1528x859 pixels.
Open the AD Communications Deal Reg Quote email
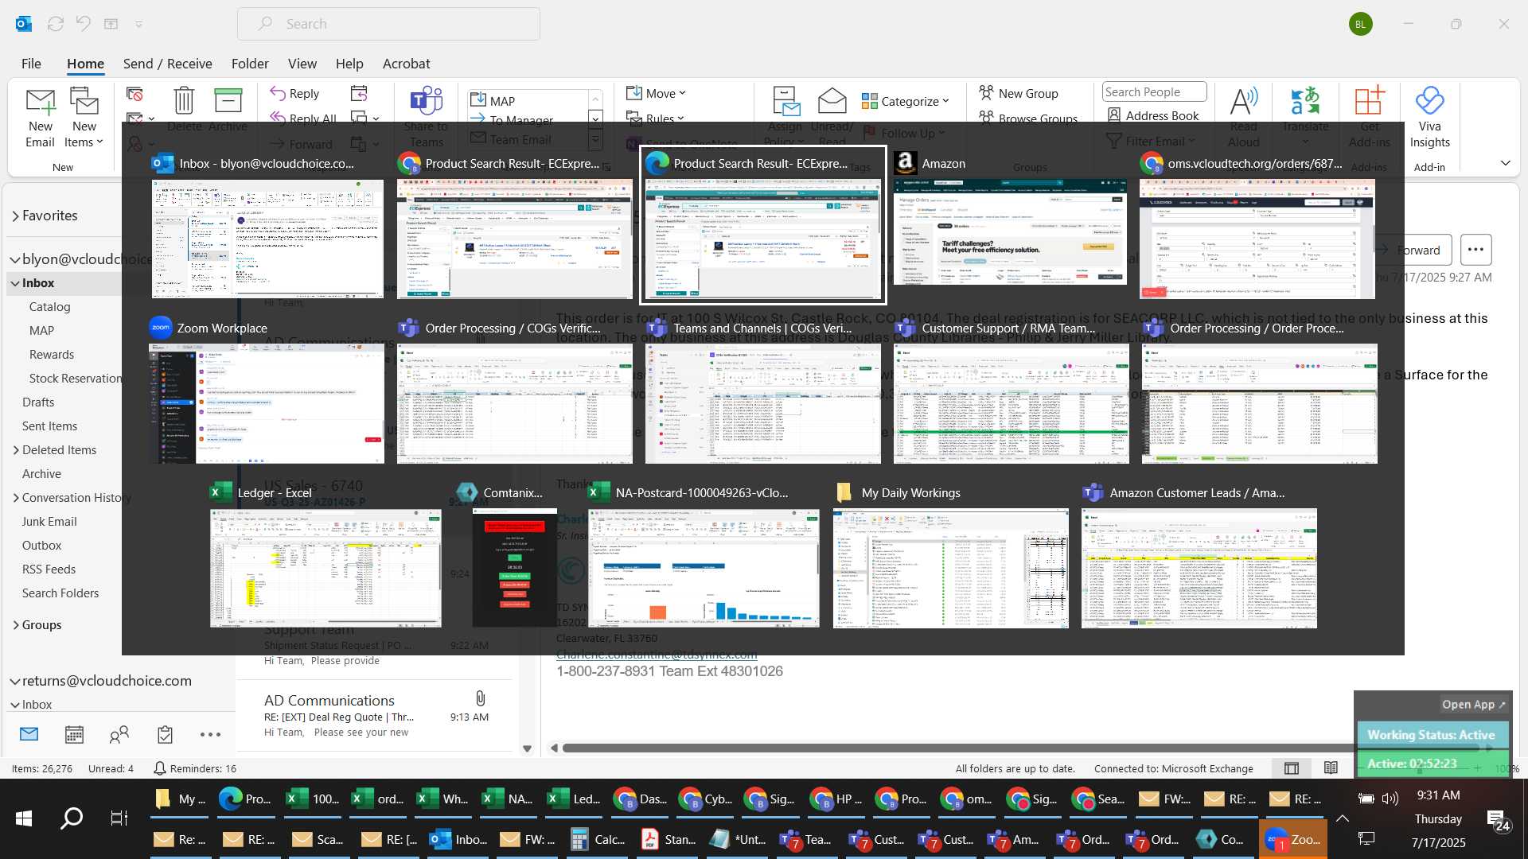(374, 717)
